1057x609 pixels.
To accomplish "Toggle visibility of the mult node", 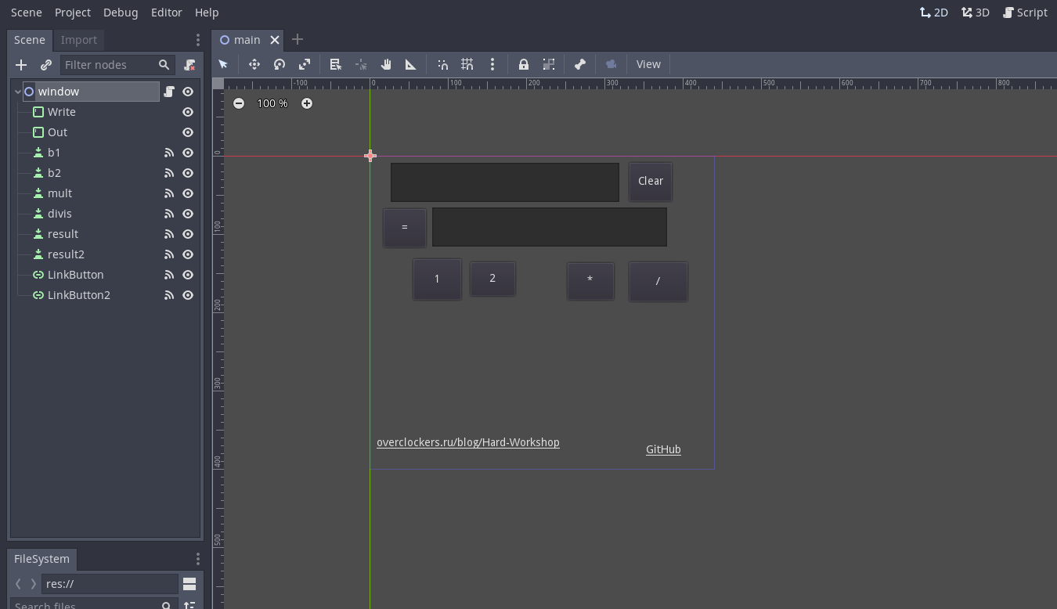I will pos(188,193).
